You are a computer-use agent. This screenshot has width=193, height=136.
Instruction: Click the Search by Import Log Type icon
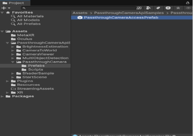168,8
